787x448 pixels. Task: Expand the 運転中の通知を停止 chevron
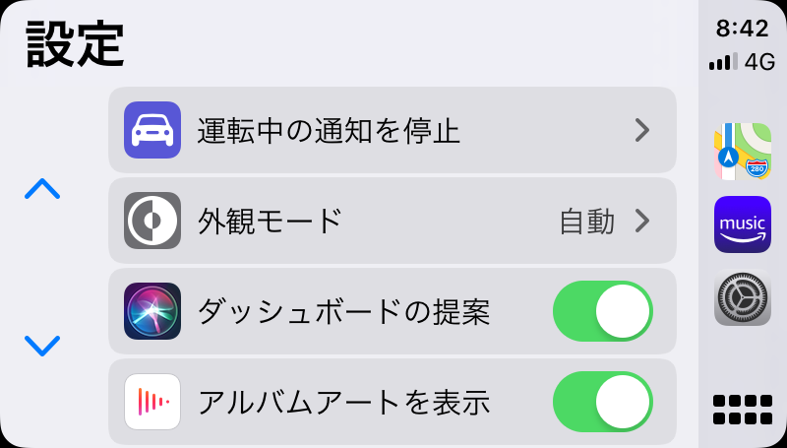642,130
